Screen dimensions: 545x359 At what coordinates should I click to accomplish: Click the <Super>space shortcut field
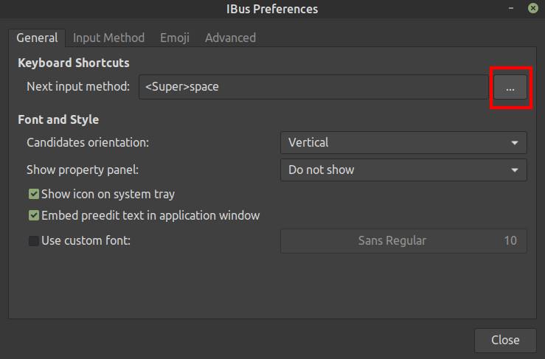(x=313, y=87)
